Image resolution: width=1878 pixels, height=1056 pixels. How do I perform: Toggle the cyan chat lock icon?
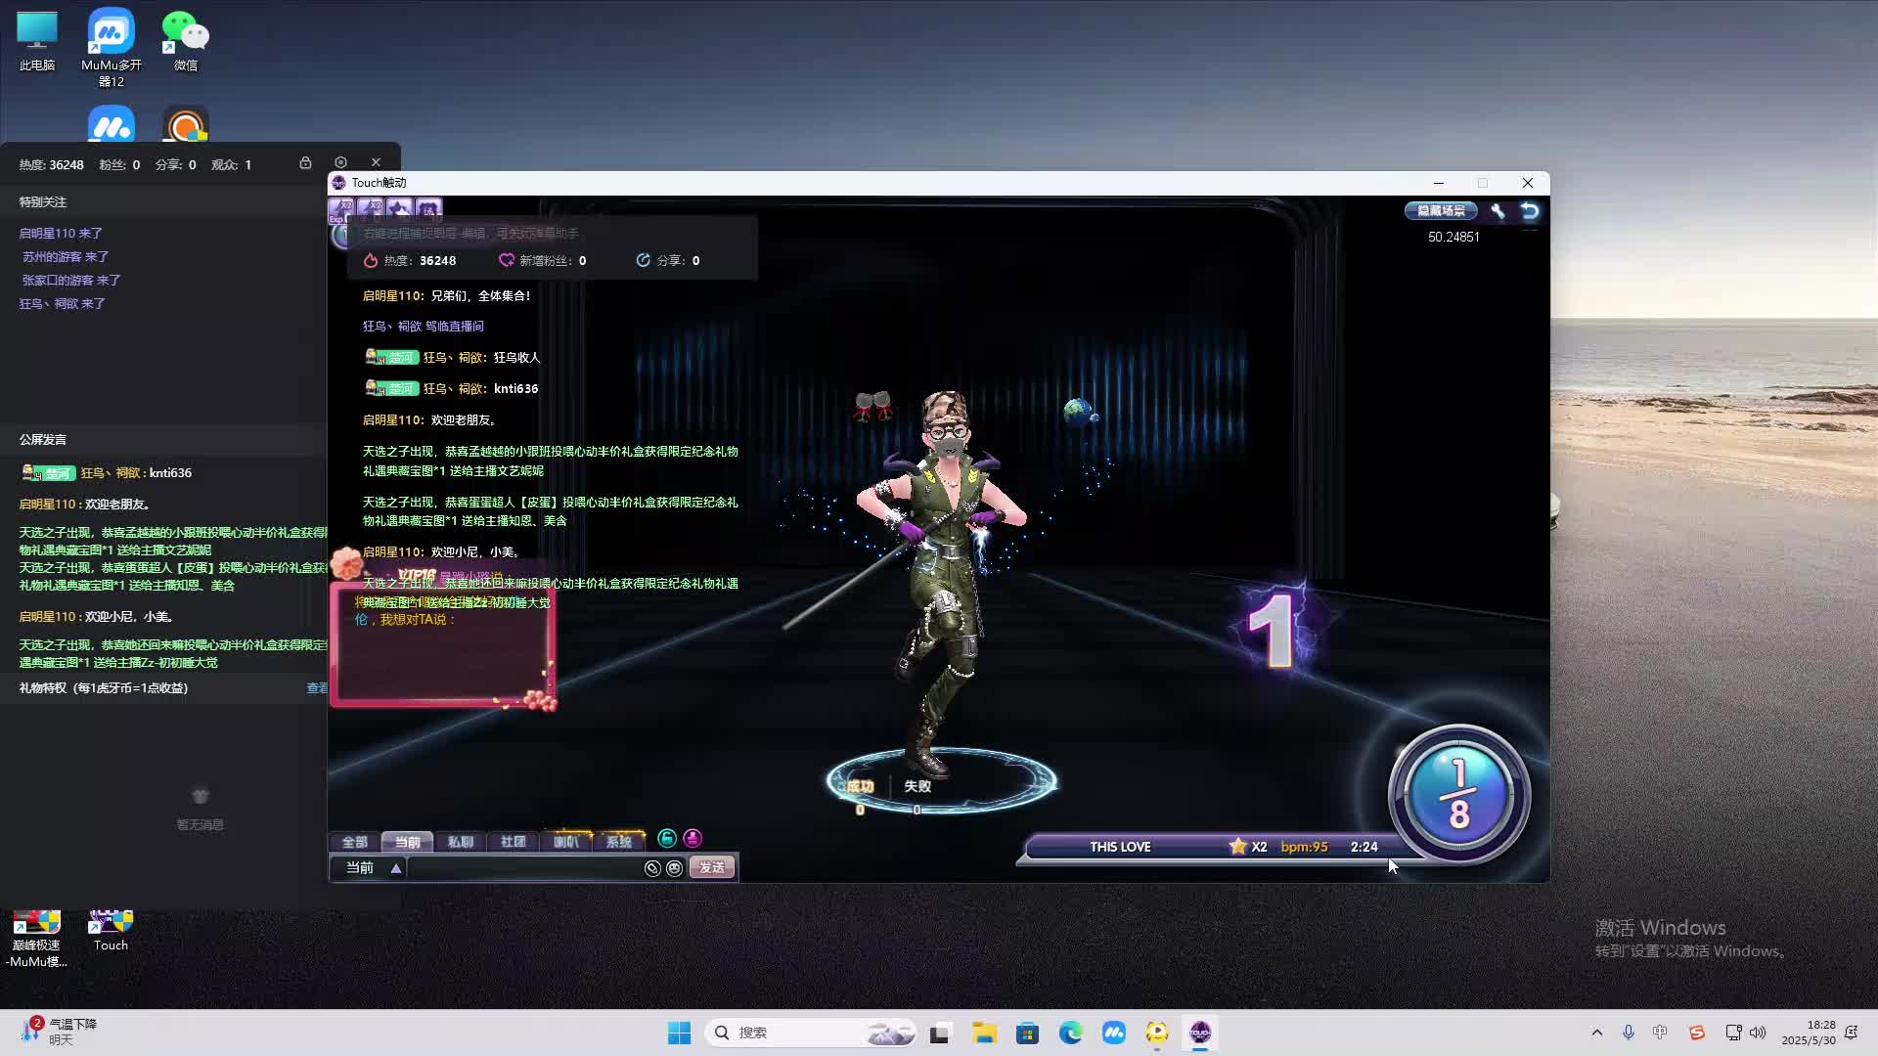pos(667,838)
